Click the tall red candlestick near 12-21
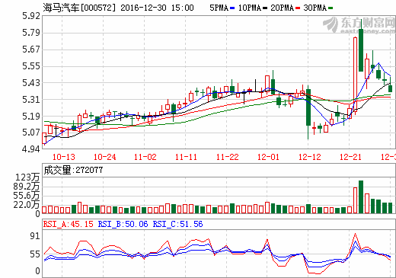396x278 pixels. [x=355, y=74]
